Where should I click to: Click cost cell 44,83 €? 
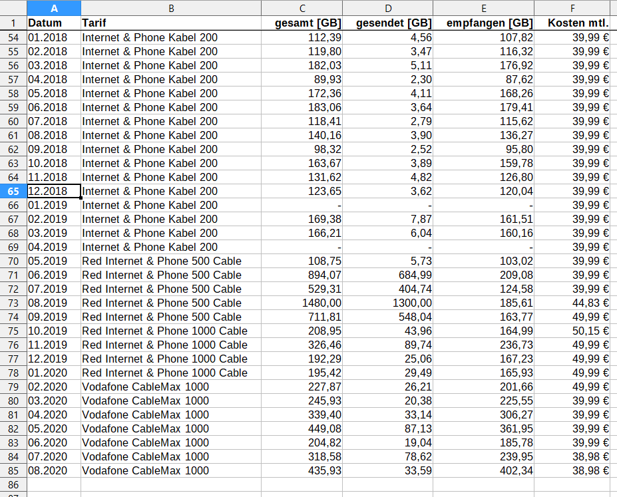coord(572,303)
